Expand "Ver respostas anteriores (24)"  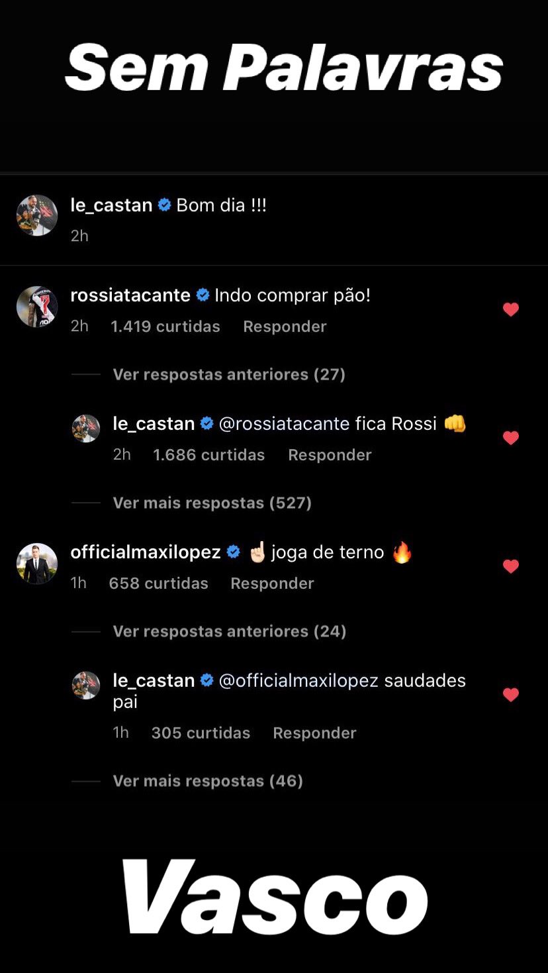(x=230, y=631)
